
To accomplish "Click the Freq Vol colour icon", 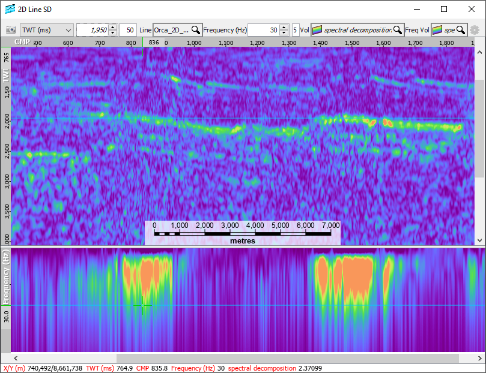I will pyautogui.click(x=437, y=30).
